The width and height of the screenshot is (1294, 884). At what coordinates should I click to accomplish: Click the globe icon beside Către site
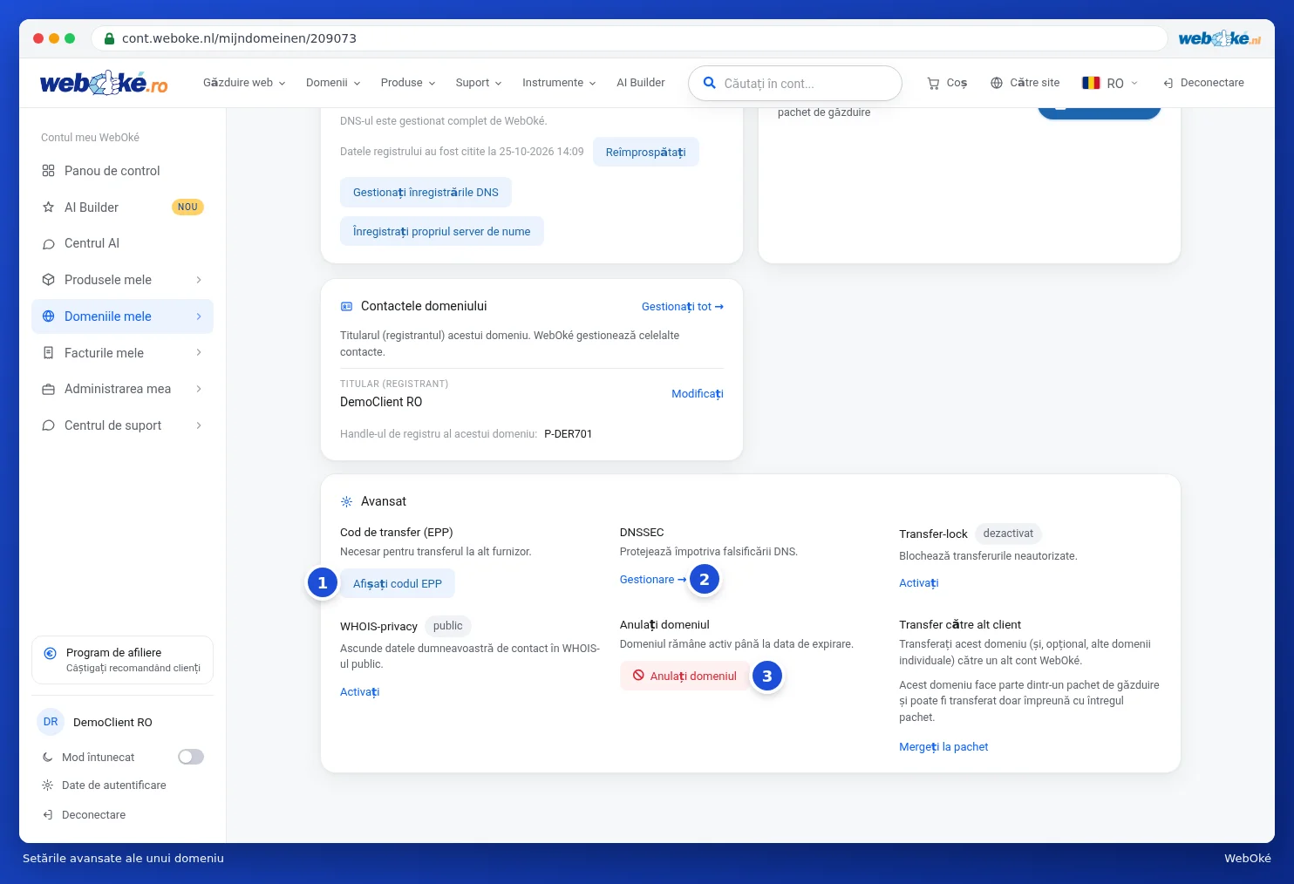(997, 83)
